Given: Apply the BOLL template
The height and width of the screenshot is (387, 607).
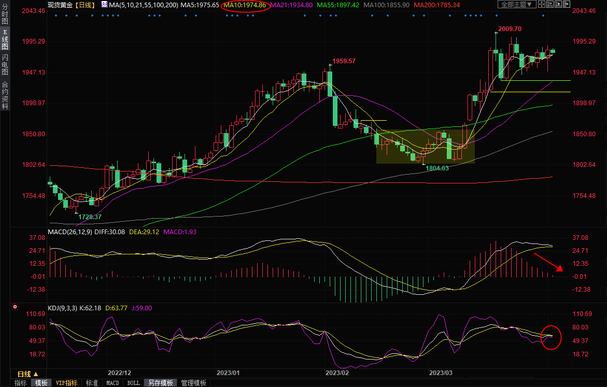Looking at the screenshot, I should pyautogui.click(x=133, y=383).
